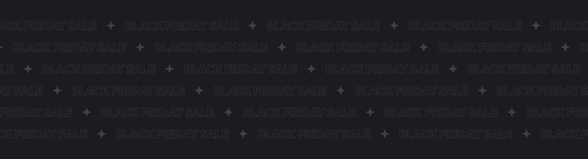The image size is (588, 159).
Task: Click the first star in the bottom row
Action: (x=101, y=134)
